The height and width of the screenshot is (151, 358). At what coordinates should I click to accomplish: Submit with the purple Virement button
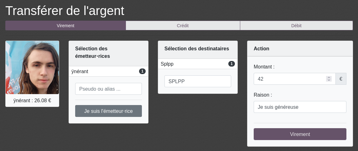pyautogui.click(x=300, y=134)
